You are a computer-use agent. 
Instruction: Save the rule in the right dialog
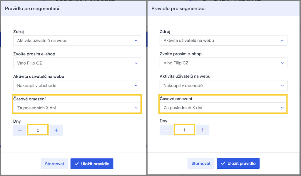(x=238, y=164)
